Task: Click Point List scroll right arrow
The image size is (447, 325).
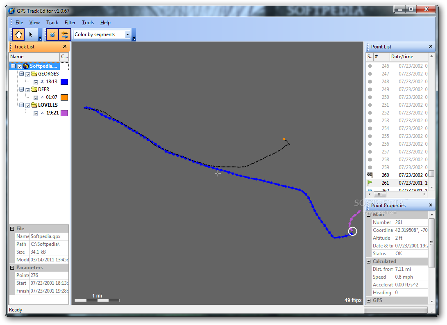Action: click(424, 194)
